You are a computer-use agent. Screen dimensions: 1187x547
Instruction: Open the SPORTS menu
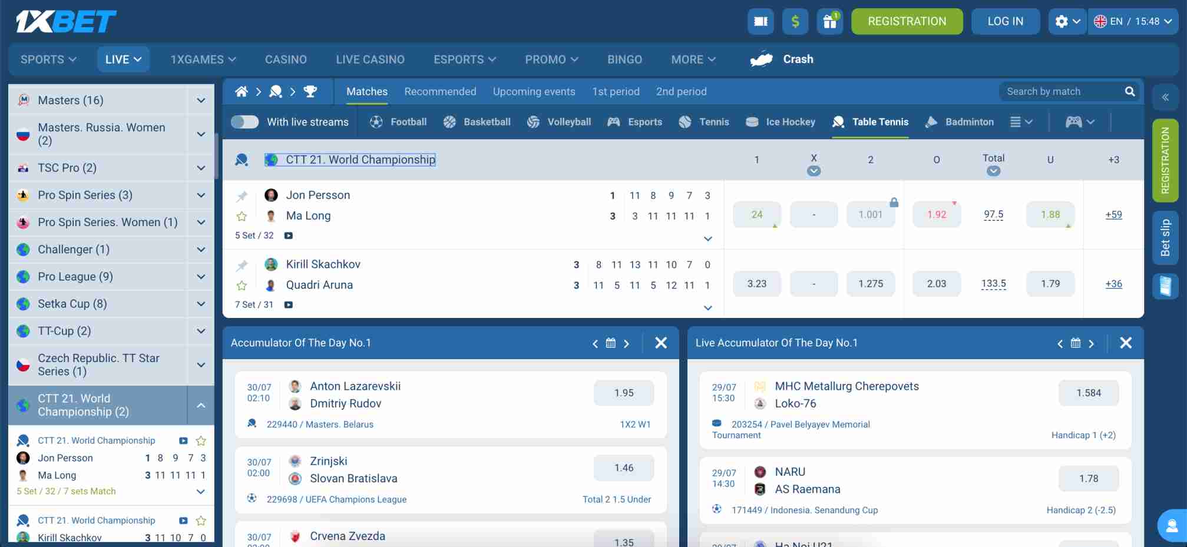point(48,59)
